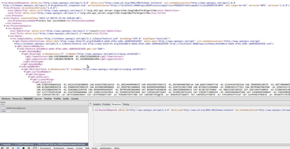Select the WebProcessingService request row
Screen dimensions: 290x149
pyautogui.click(x=44, y=110)
